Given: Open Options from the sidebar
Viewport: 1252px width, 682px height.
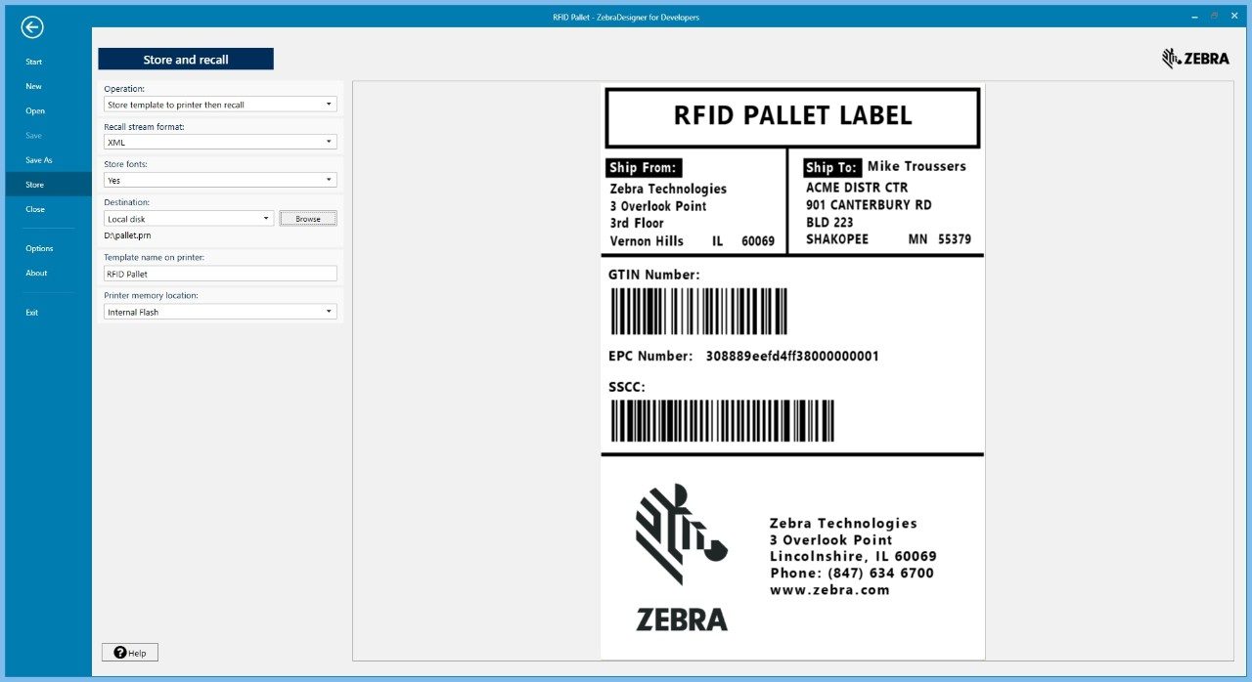Looking at the screenshot, I should point(39,248).
